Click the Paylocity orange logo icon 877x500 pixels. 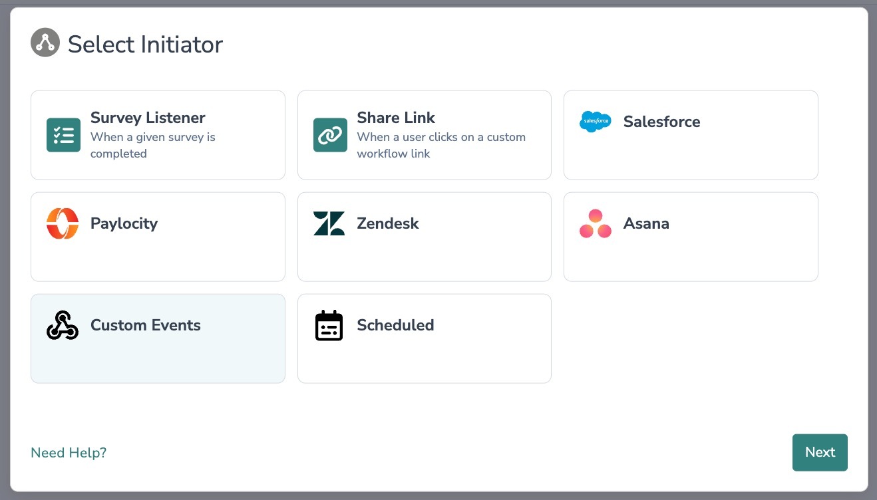tap(63, 223)
